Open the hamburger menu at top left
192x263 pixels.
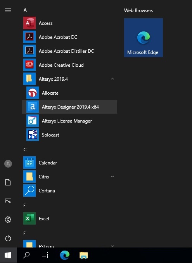click(x=8, y=10)
